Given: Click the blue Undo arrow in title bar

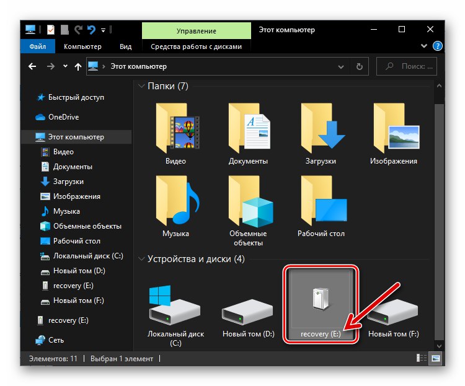Looking at the screenshot, I should tap(91, 30).
